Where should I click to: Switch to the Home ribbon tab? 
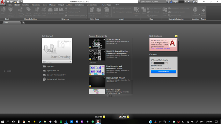click(x=10, y=5)
